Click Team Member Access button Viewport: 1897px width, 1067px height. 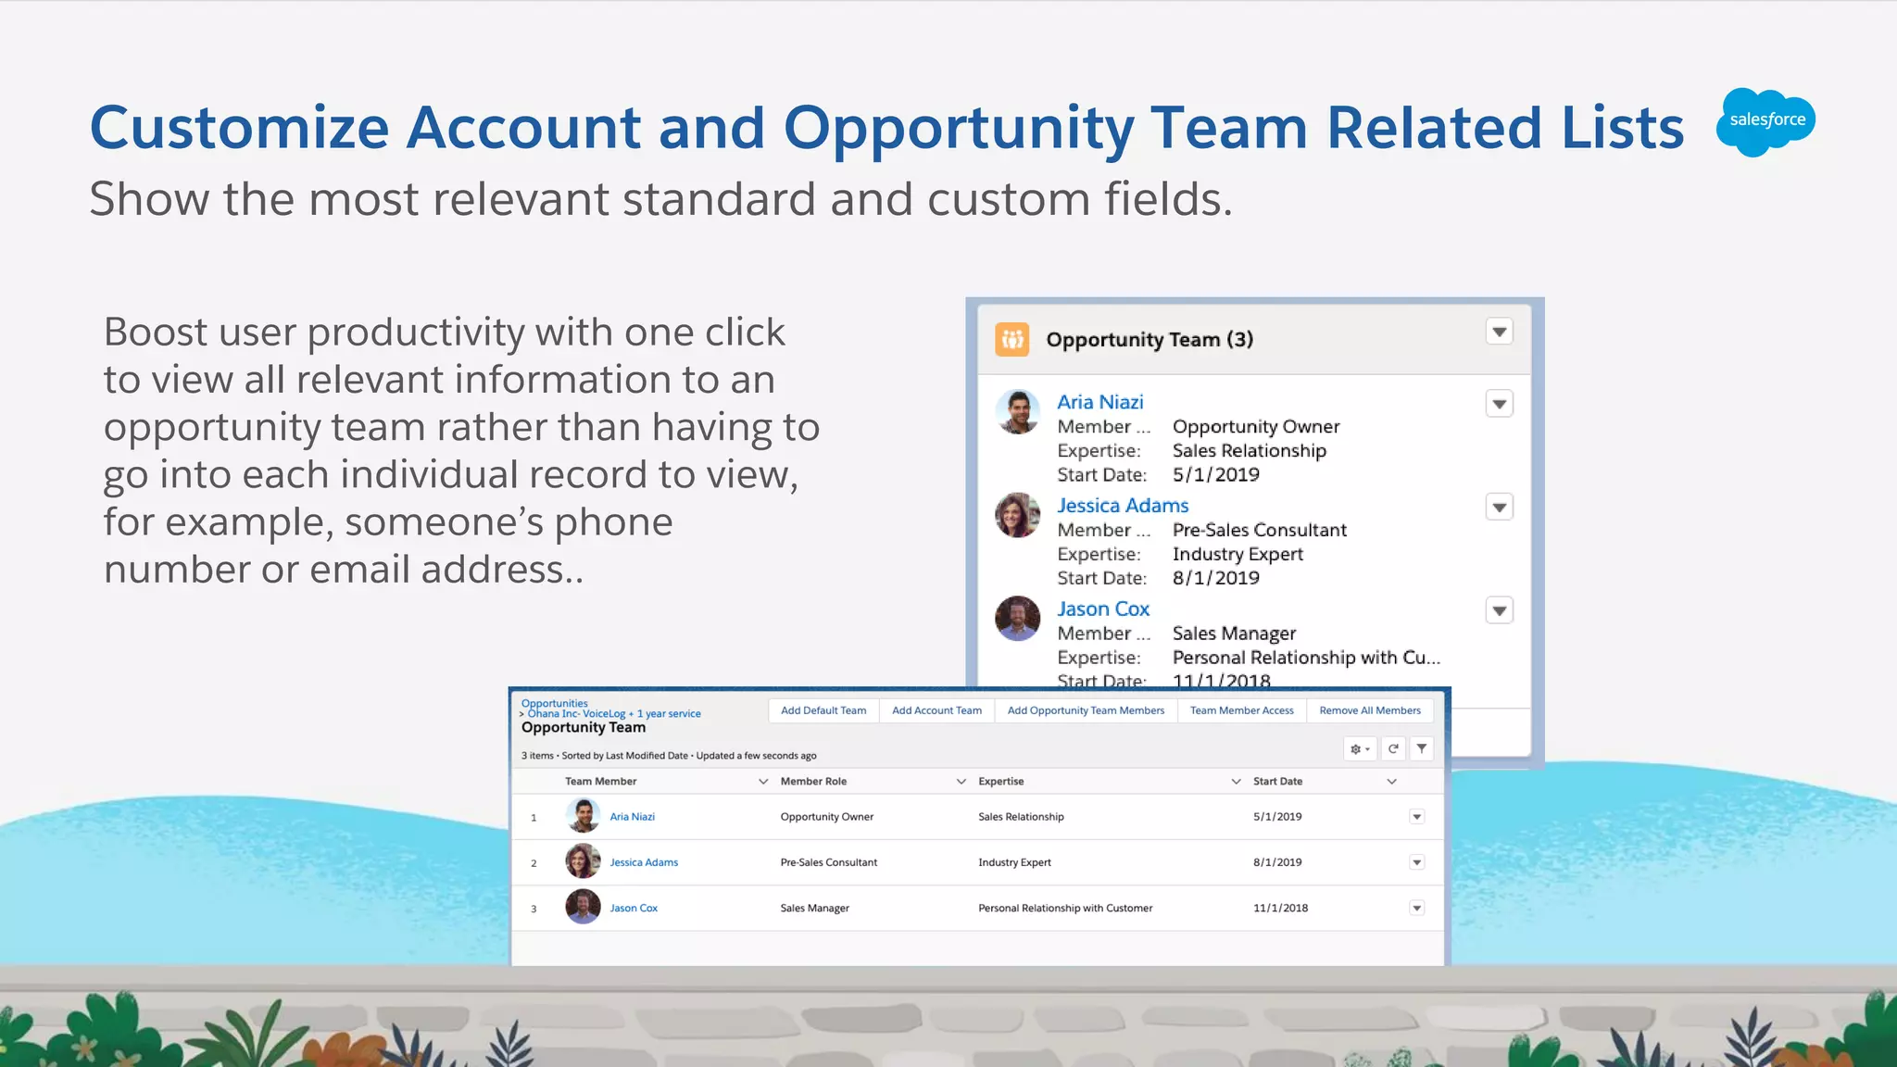(1241, 710)
